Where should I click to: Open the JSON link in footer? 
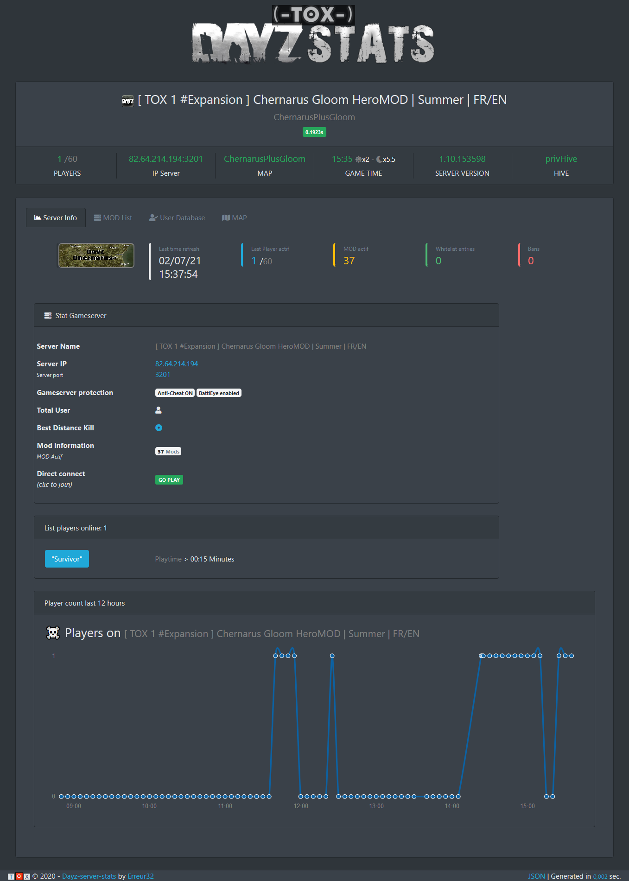pos(536,876)
